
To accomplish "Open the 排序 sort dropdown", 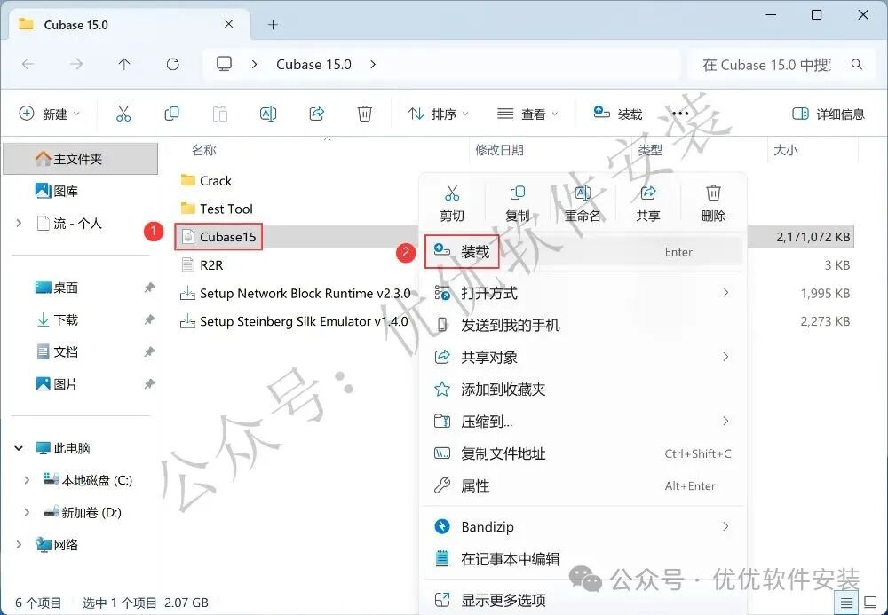I will pos(438,114).
